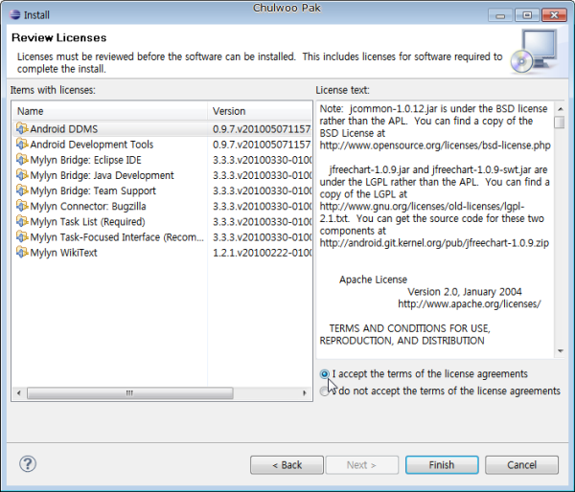Click the Mylyn Task-Focused Interface icon
Screen dimensions: 575x492
click(22, 237)
